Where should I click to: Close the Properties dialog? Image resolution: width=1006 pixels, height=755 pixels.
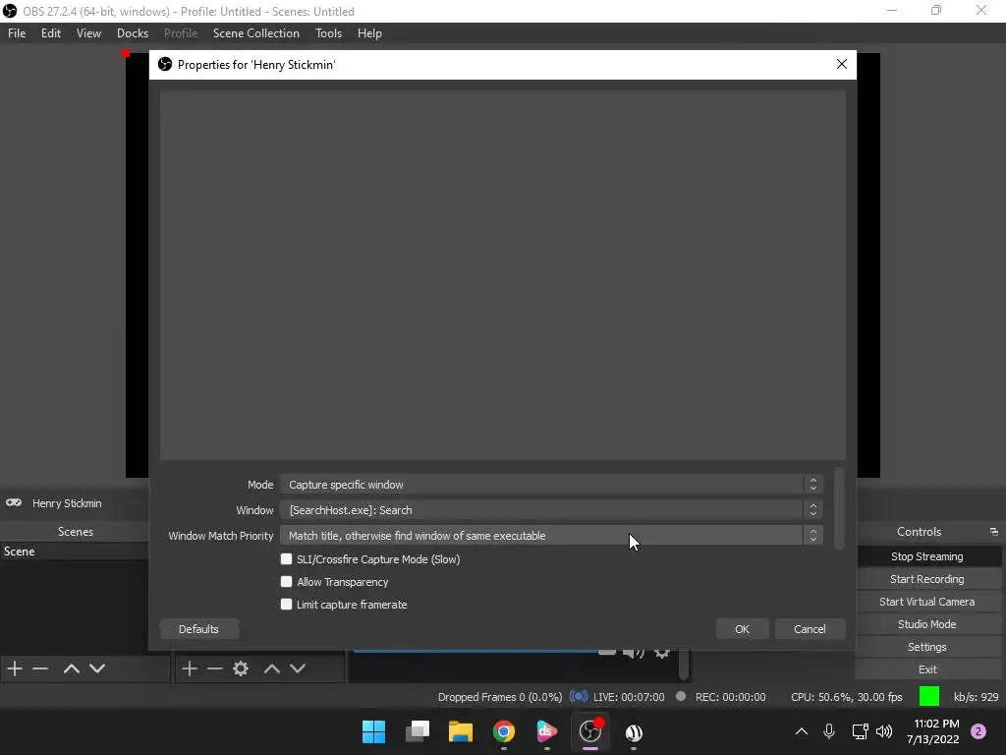pos(842,64)
